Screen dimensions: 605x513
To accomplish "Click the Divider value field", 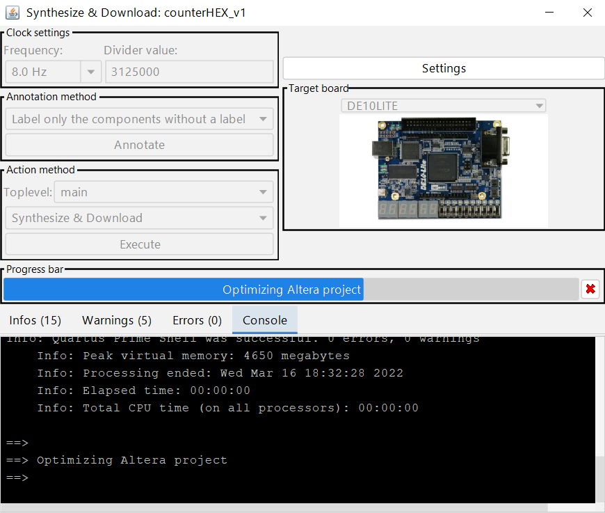I will click(188, 72).
